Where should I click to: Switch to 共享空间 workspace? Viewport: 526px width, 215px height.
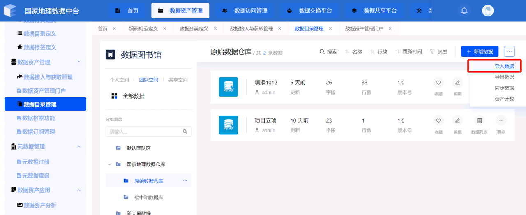click(x=178, y=80)
